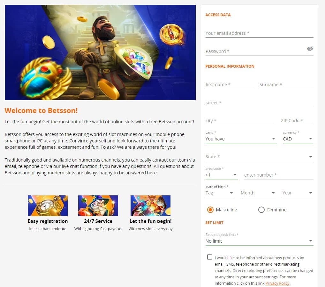Click the ZIP Code field

(x=297, y=121)
